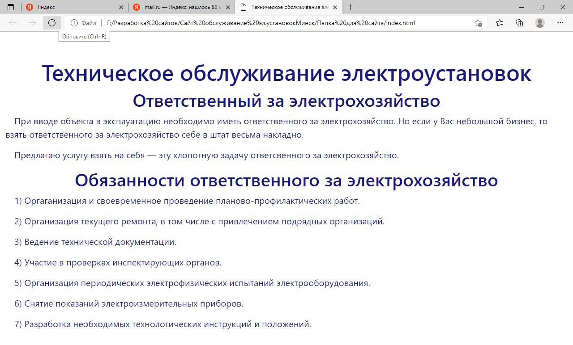Image resolution: width=573 pixels, height=345 pixels.
Task: Close the Яндекс tab
Action: (x=121, y=7)
